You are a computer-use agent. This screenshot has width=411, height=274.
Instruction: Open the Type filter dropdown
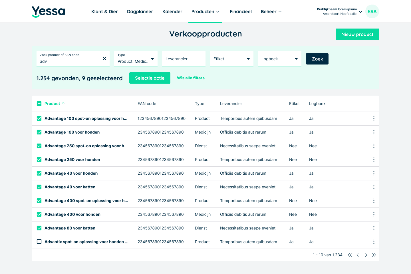point(136,59)
